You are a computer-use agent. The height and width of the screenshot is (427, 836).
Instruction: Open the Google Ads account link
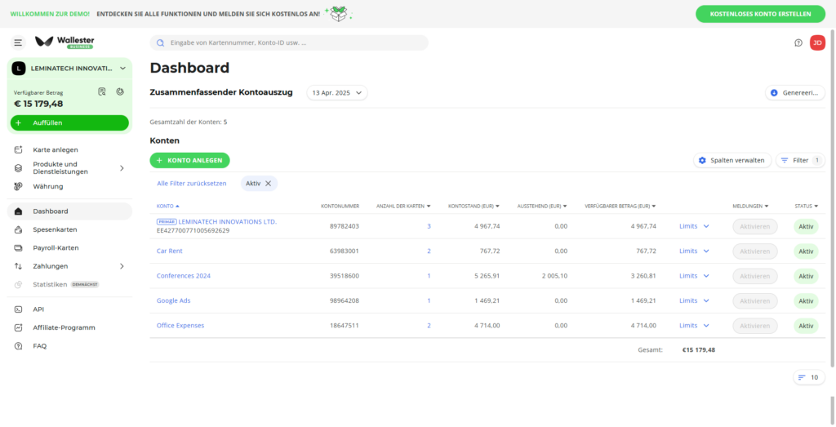pyautogui.click(x=173, y=300)
